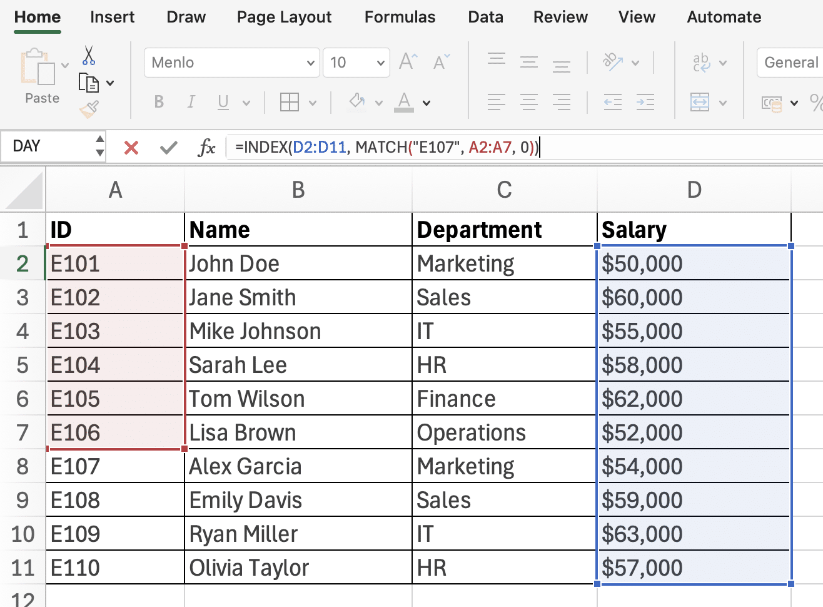Open the Data tab
The height and width of the screenshot is (607, 823).
pyautogui.click(x=485, y=17)
